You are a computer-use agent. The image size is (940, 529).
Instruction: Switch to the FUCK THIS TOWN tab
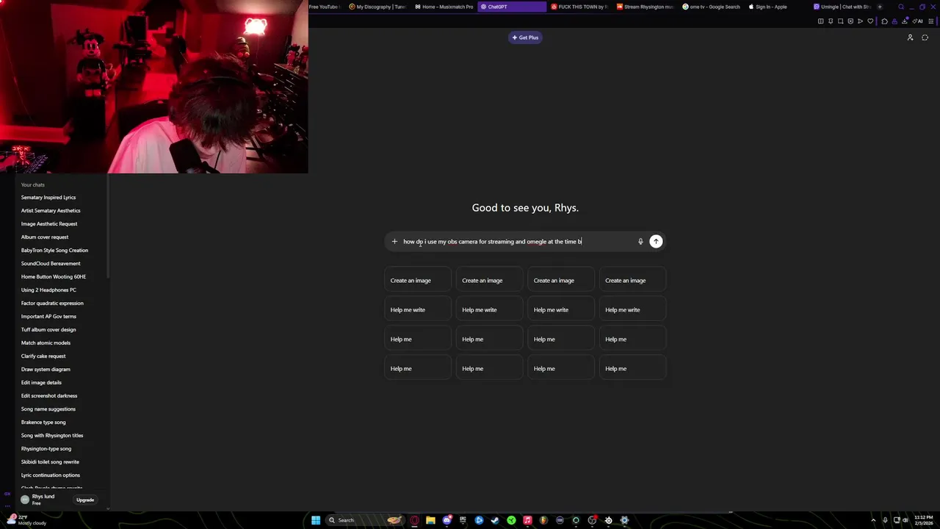click(x=579, y=7)
